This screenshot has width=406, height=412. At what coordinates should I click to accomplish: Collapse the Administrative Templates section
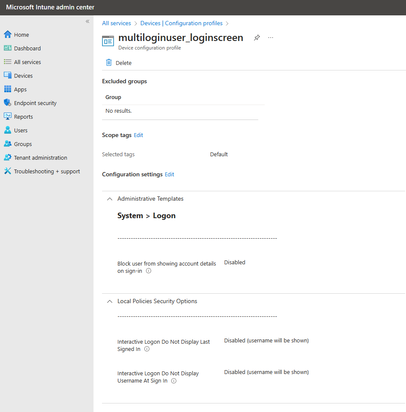coord(110,199)
